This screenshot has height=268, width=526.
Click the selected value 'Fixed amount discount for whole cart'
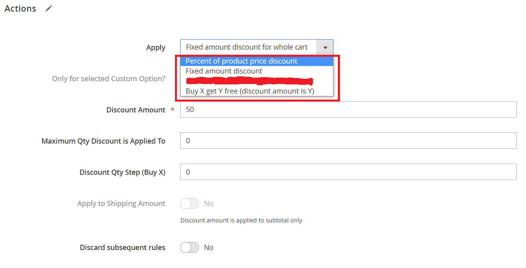(247, 47)
